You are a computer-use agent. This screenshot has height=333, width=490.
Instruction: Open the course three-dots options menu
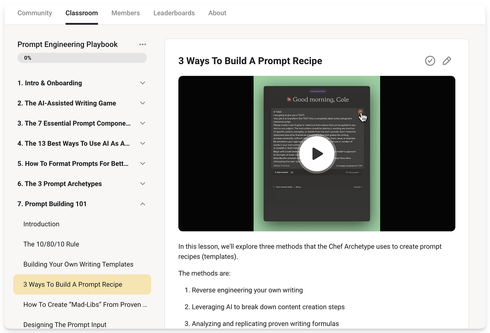click(x=143, y=44)
